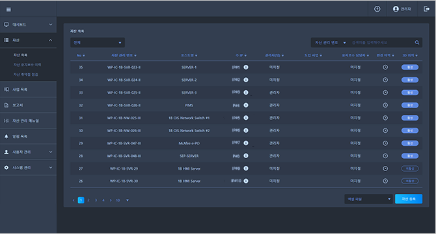436x234 pixels.
Task: Open the 엑셀 파일 dropdown
Action: coord(368,199)
